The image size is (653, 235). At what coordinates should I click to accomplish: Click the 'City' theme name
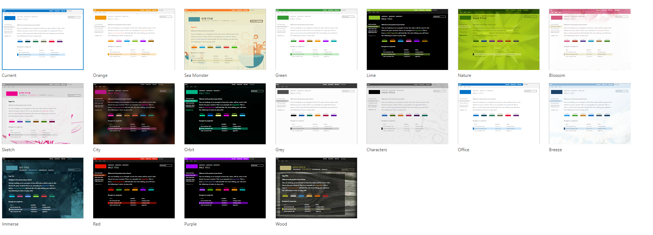coord(97,150)
